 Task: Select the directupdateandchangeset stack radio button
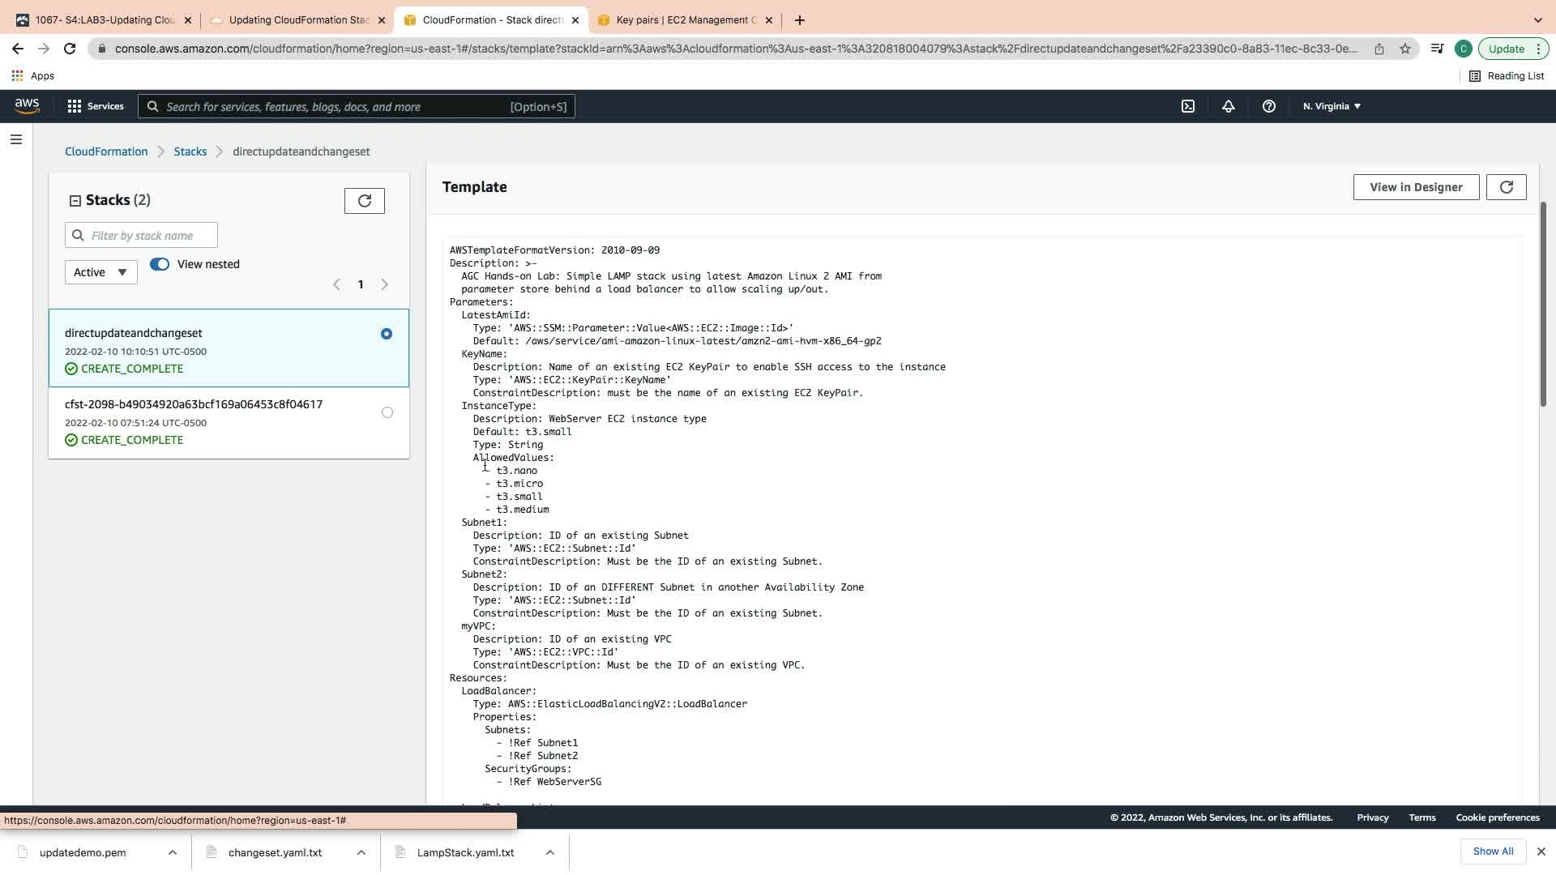pyautogui.click(x=387, y=334)
